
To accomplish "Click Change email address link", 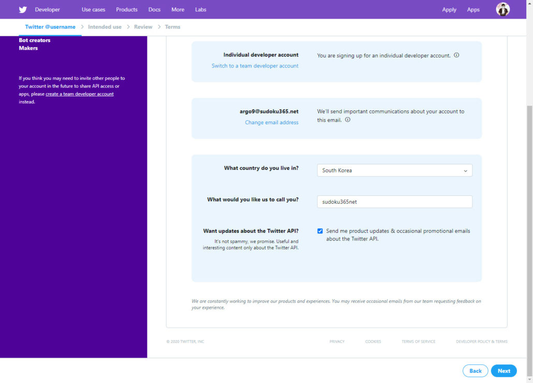I will point(272,122).
